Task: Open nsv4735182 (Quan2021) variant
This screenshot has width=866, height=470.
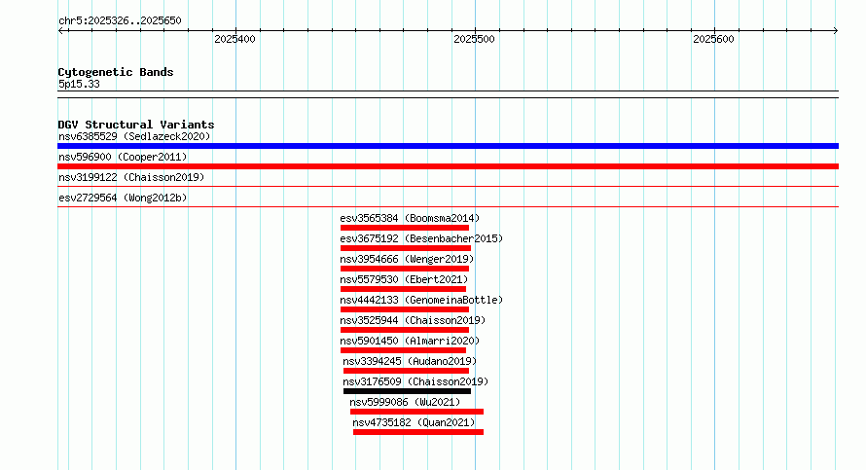Action: (x=414, y=422)
